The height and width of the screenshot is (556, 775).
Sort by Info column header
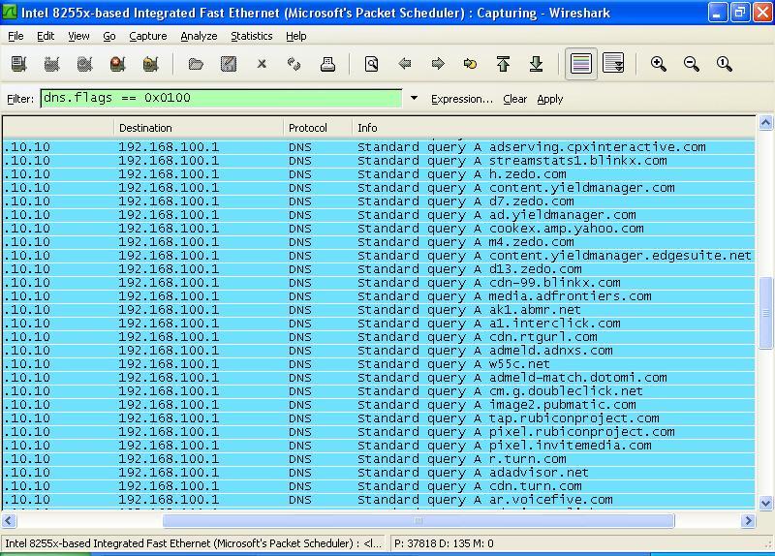[553, 128]
